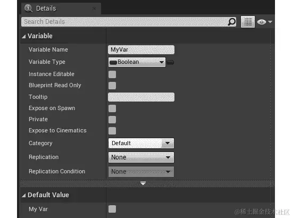Collapse the Default Value section

(23, 196)
